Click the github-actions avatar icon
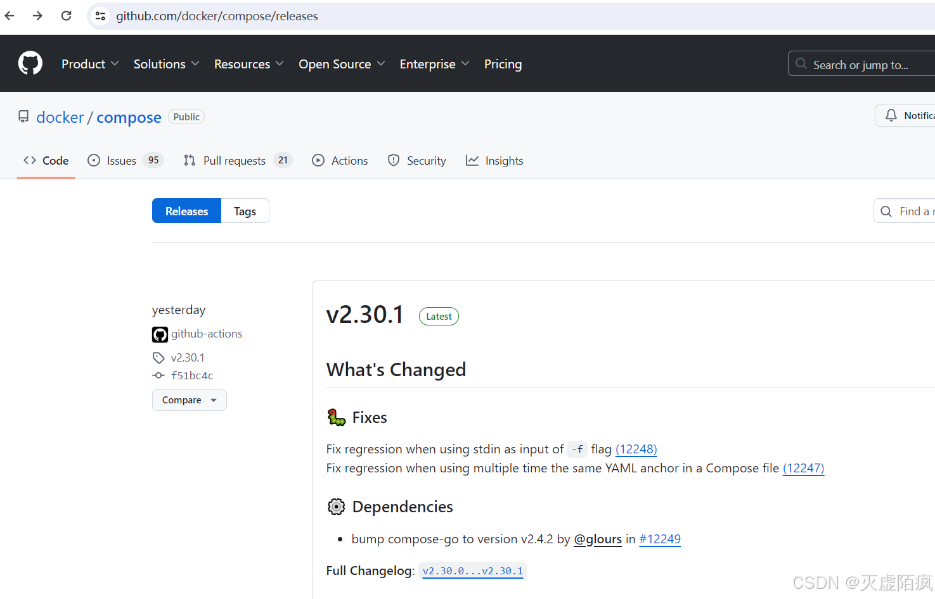The width and height of the screenshot is (935, 599). point(160,334)
